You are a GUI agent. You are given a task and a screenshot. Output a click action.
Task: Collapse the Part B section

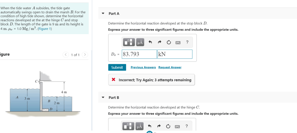tap(103, 98)
